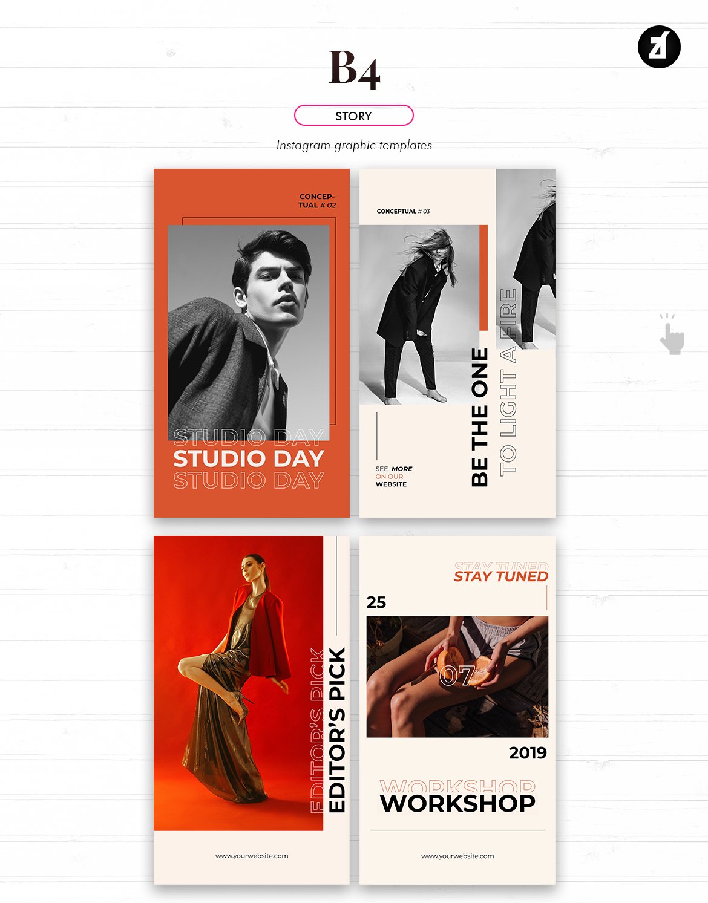Click www.yourwebsite.com under Workshop card
Viewport: 708px width, 903px height.
click(457, 856)
